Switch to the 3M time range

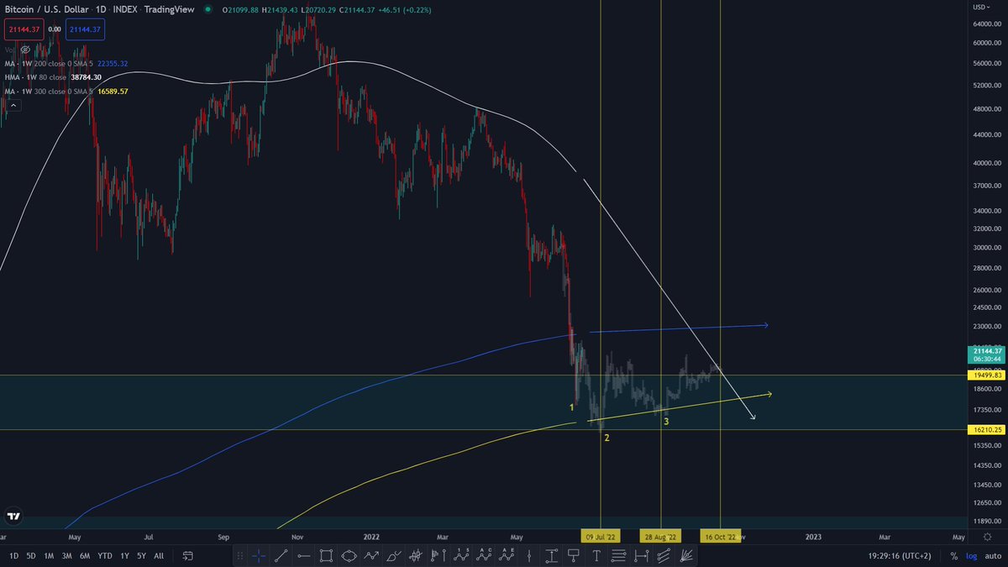(x=66, y=555)
